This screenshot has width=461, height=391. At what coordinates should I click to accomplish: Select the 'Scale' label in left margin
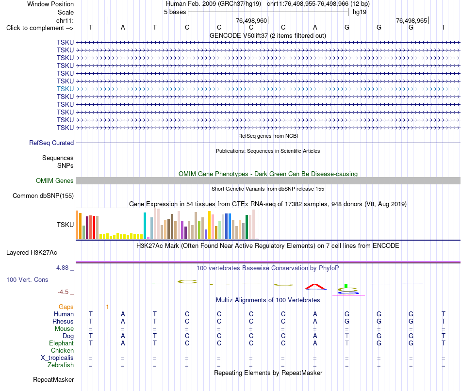coord(66,12)
